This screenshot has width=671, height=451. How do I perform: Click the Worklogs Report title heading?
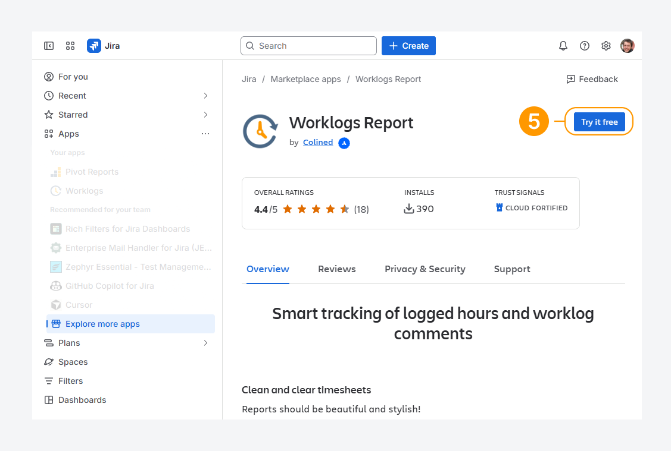[x=351, y=123]
